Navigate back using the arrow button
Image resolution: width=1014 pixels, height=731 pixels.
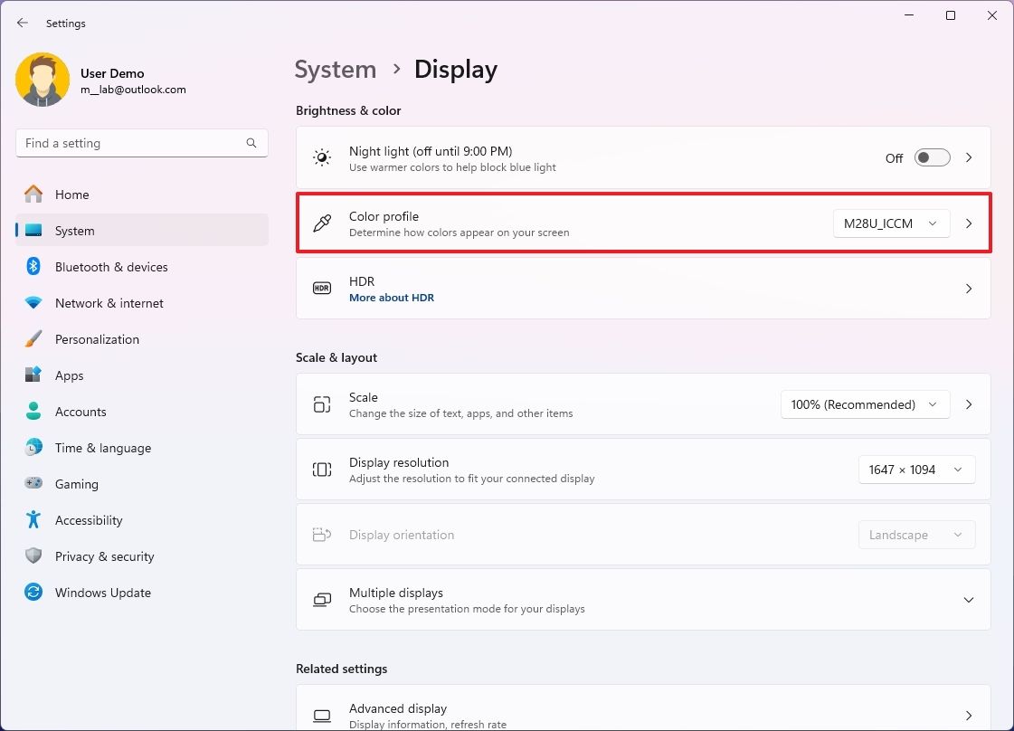(22, 23)
